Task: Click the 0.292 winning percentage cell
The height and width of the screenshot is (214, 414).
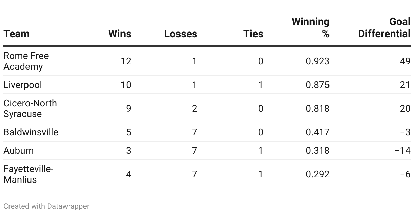Action: pos(318,174)
